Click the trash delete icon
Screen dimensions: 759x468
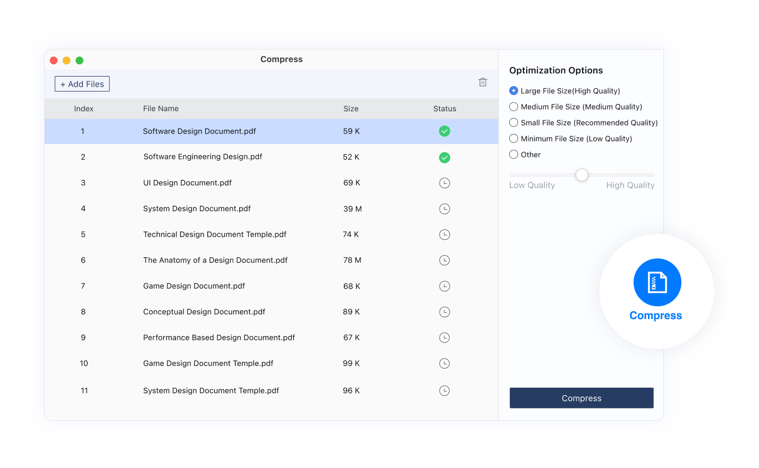[x=483, y=82]
